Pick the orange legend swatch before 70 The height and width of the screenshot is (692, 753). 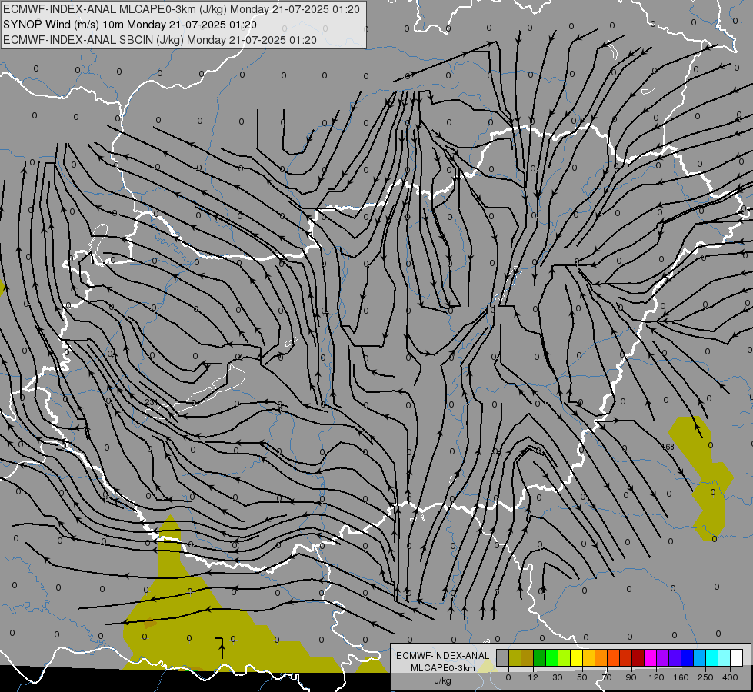601,657
